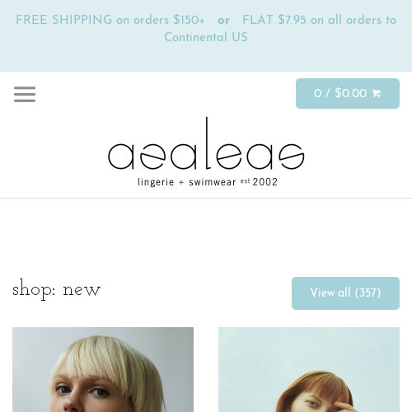Click the final 's' of the azaleas logo
412x412 pixels.
point(292,156)
